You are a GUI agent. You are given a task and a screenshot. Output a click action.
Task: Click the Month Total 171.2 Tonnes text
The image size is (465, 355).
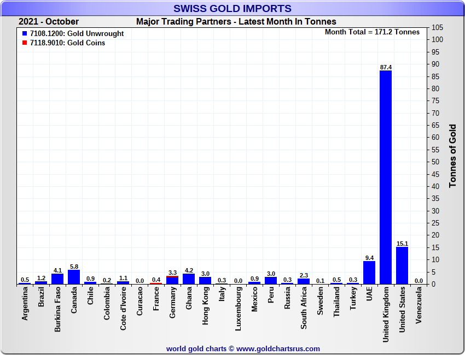372,32
